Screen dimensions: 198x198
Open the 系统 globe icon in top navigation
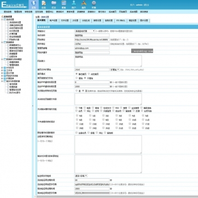[33, 3]
